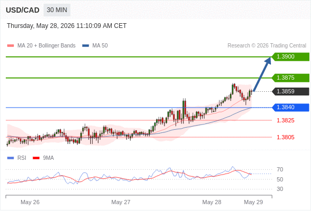Click the RSI 70 level label
The width and height of the screenshot is (311, 211).
(x=280, y=169)
